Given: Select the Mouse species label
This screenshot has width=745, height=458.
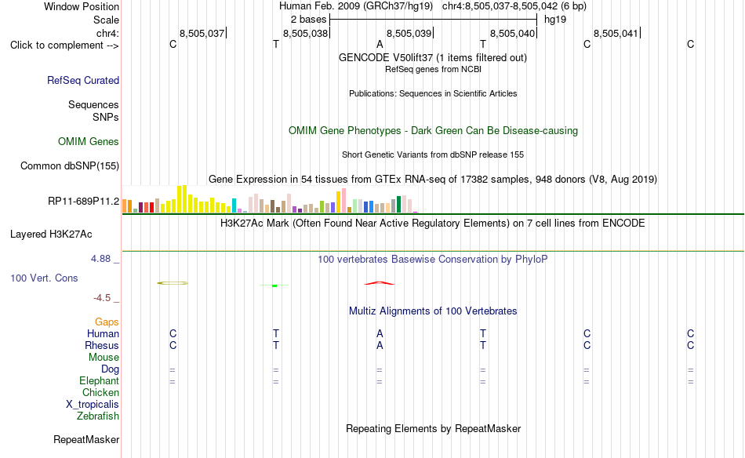Looking at the screenshot, I should click(x=104, y=358).
